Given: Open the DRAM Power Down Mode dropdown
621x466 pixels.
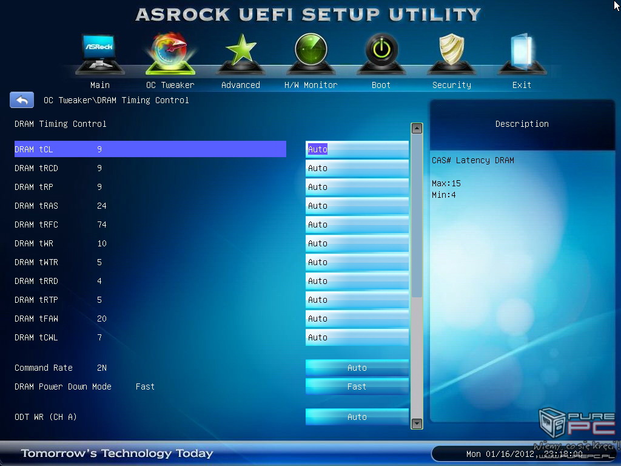Looking at the screenshot, I should pyautogui.click(x=357, y=387).
